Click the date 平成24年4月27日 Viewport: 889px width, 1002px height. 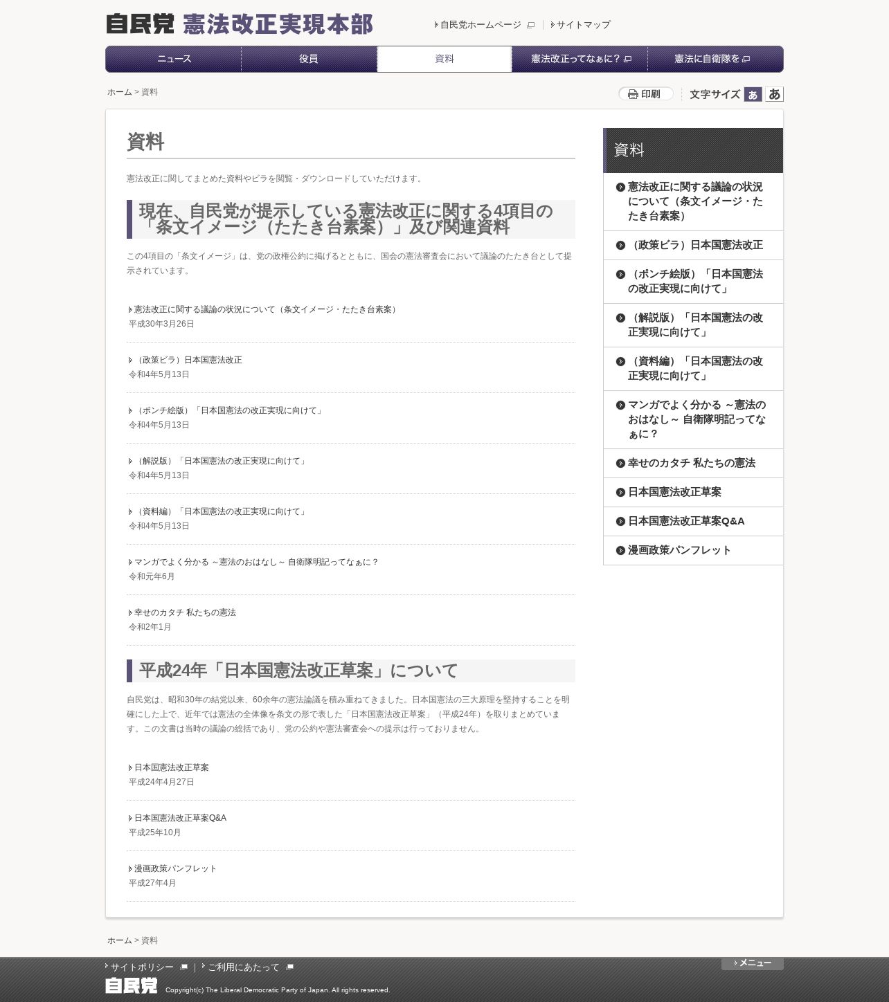point(161,782)
